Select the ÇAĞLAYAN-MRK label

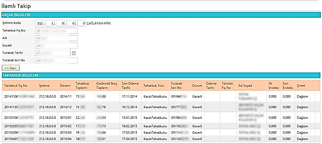point(99,24)
